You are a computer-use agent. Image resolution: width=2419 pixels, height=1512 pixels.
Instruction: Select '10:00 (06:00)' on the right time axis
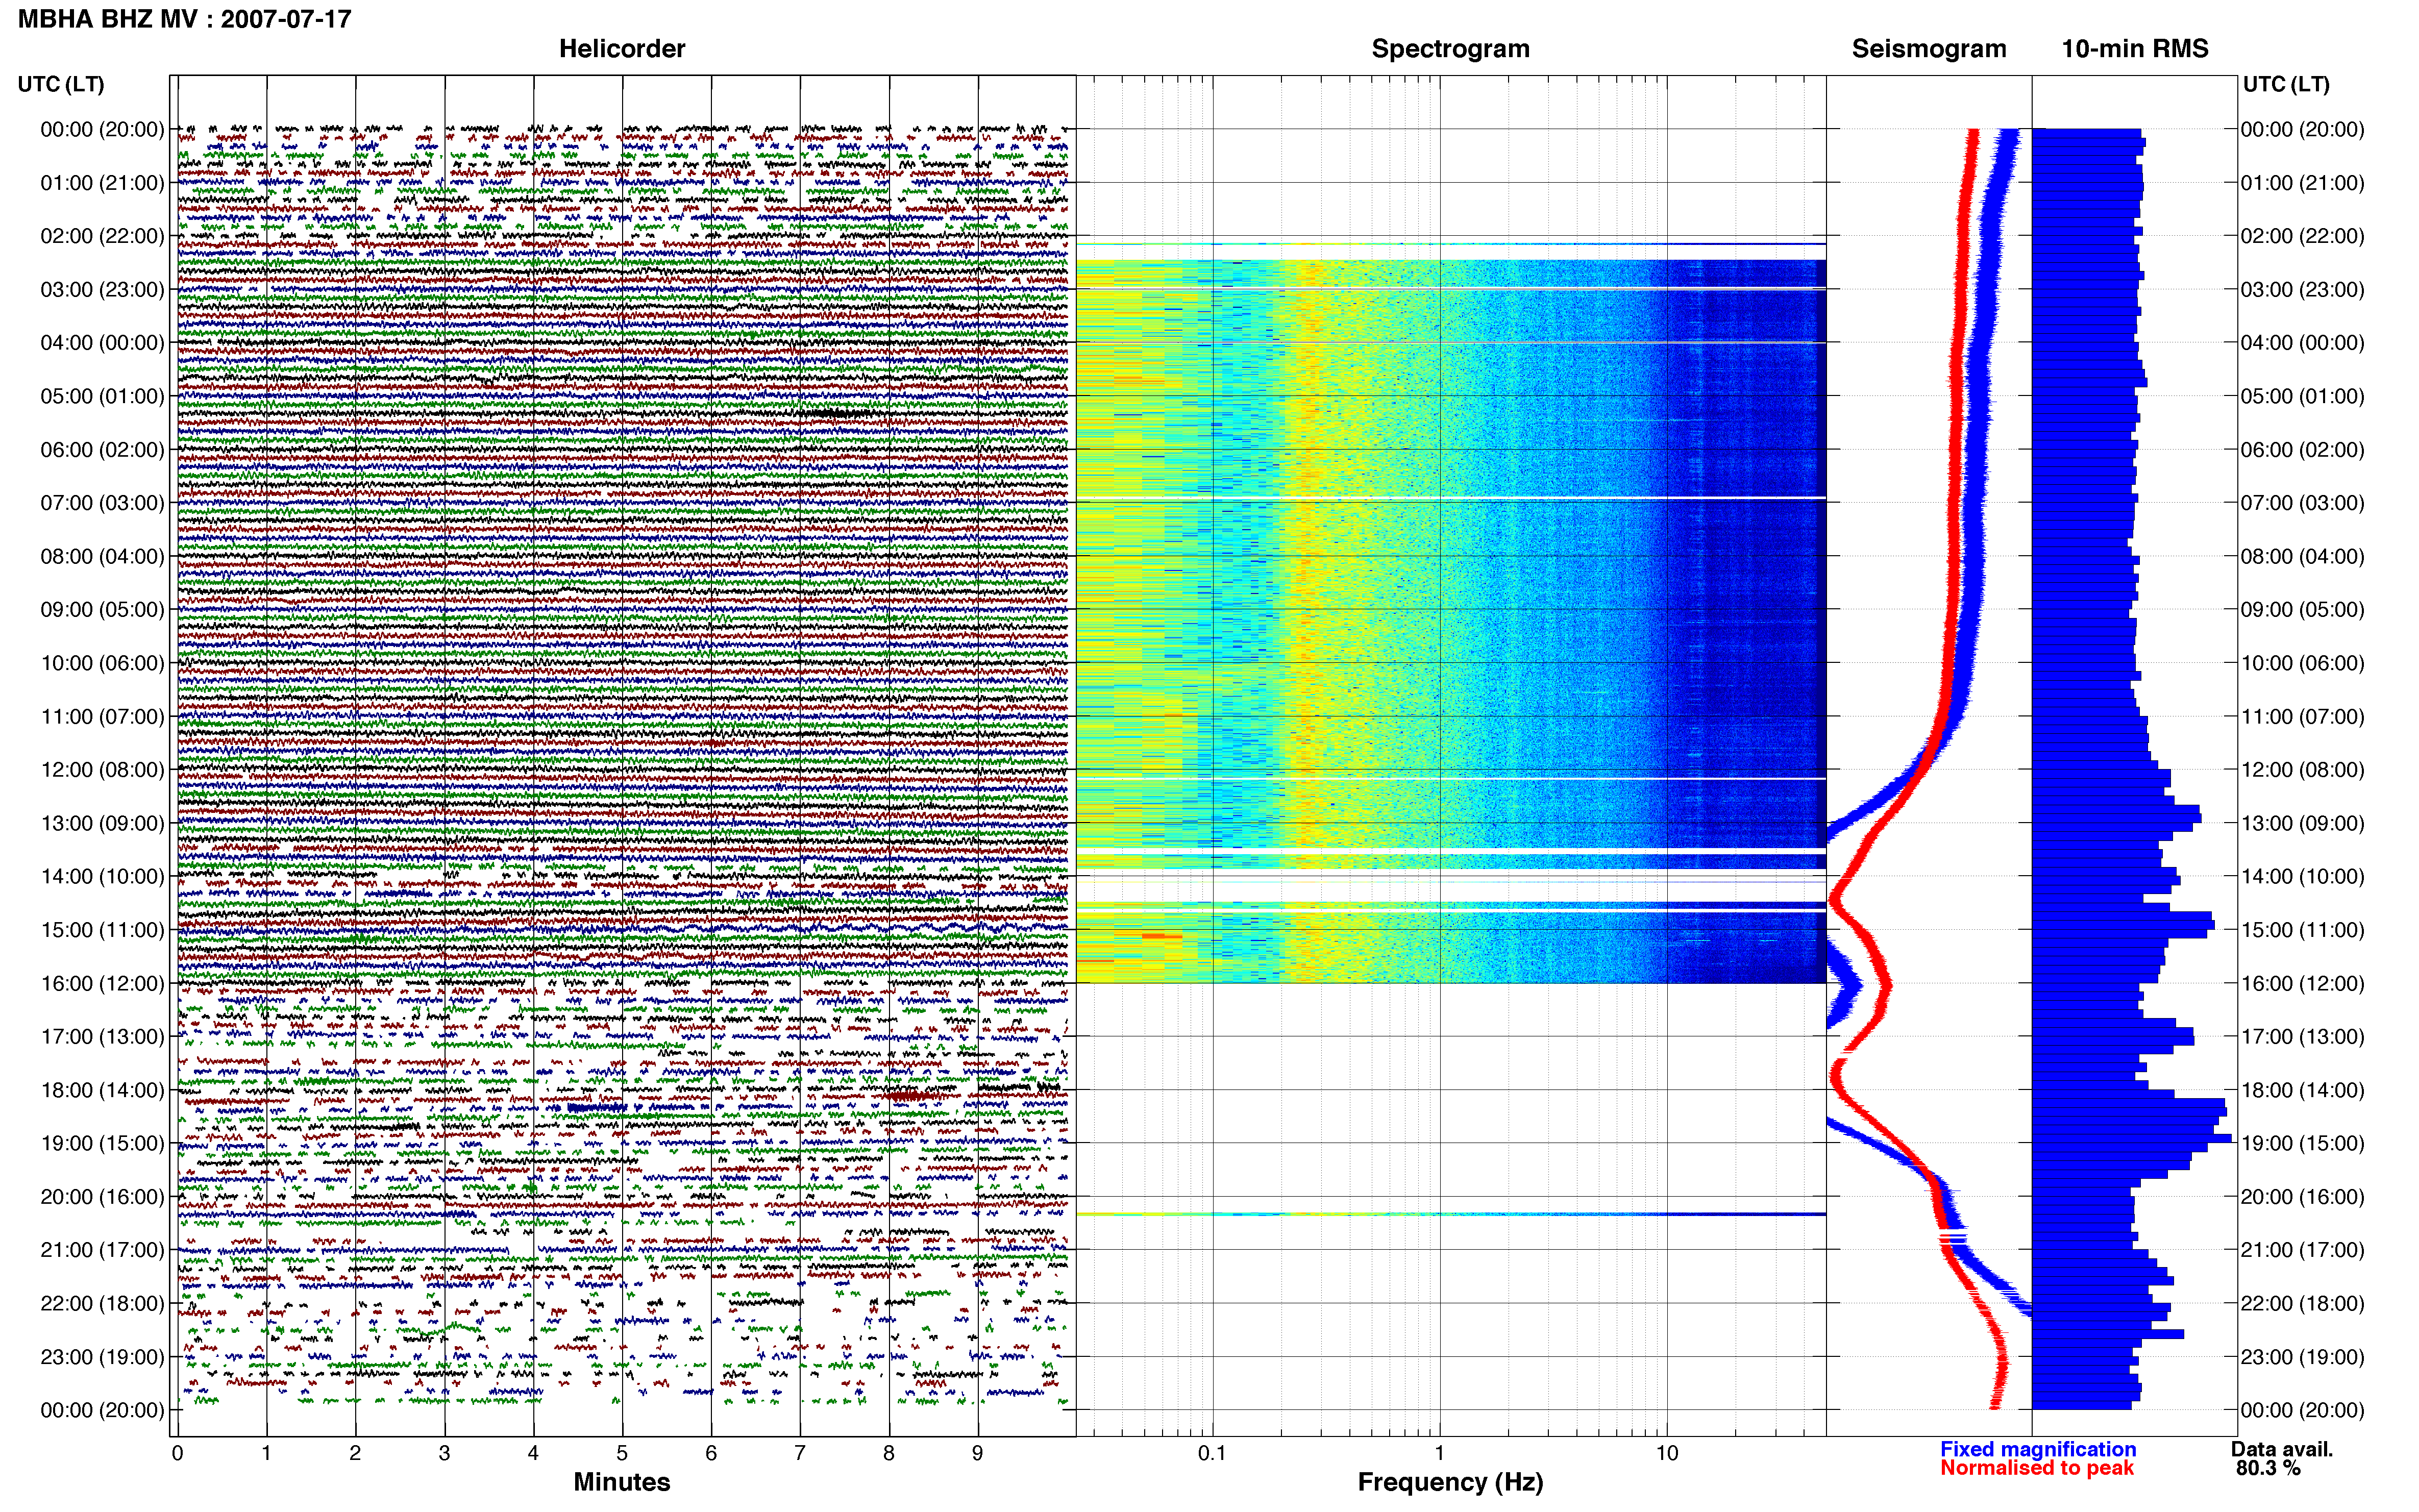[2302, 663]
